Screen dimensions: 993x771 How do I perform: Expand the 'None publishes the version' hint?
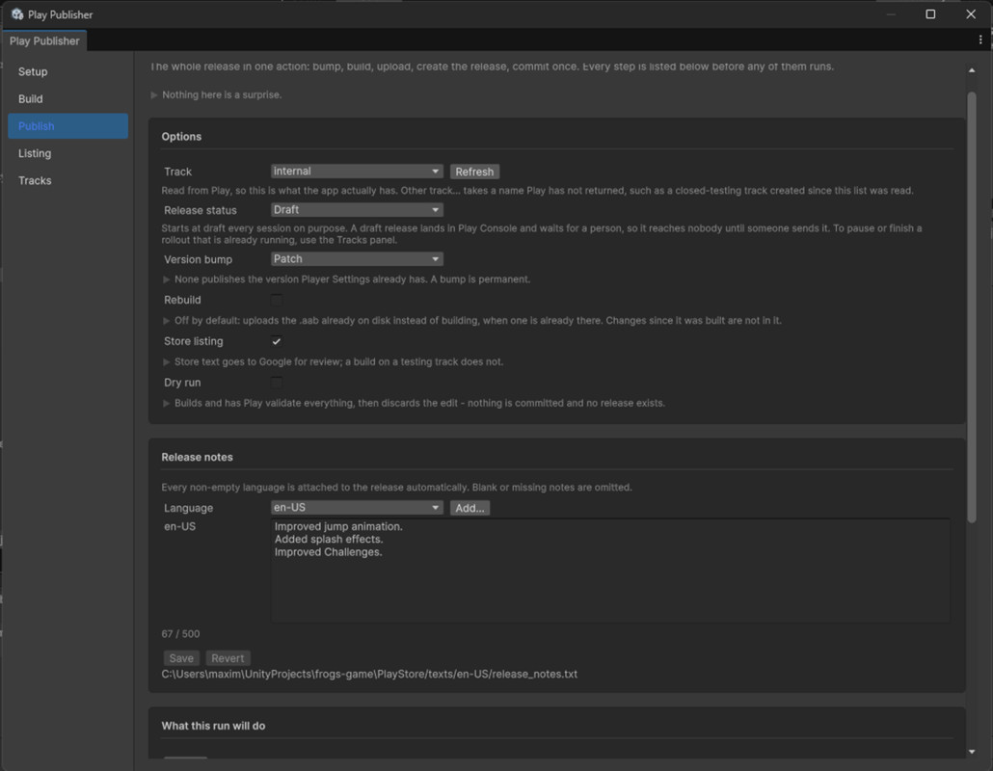167,279
